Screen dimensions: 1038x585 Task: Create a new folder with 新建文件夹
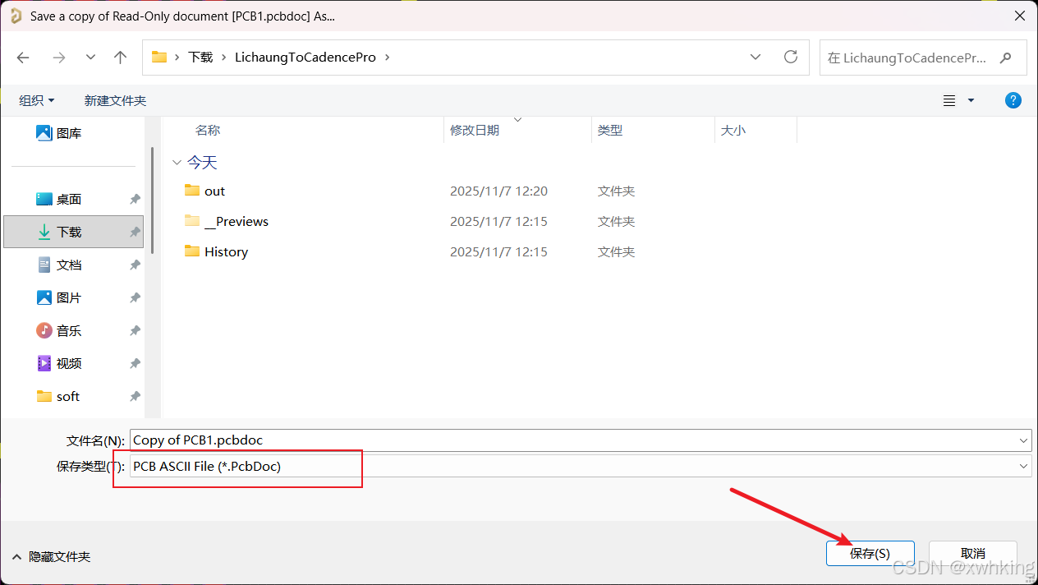[x=115, y=100]
